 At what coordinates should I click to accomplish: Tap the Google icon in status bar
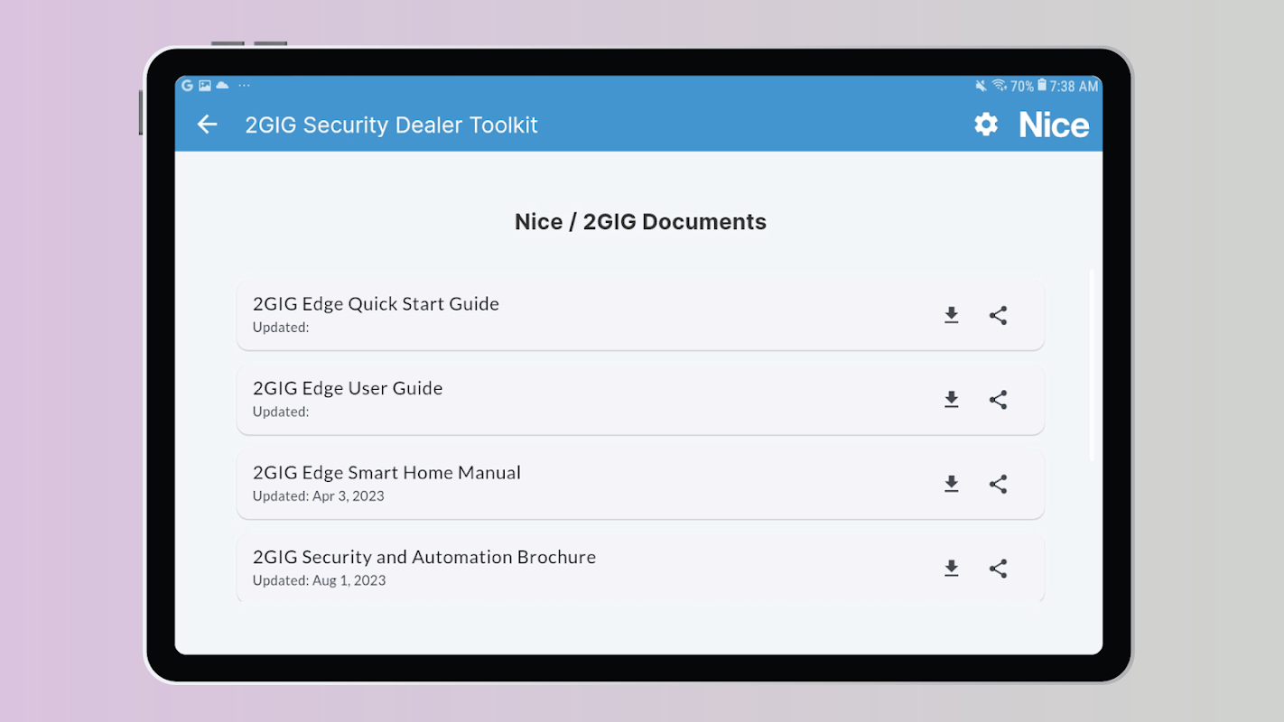coord(187,86)
